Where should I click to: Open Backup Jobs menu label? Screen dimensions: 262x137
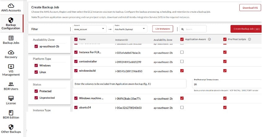pyautogui.click(x=11, y=43)
